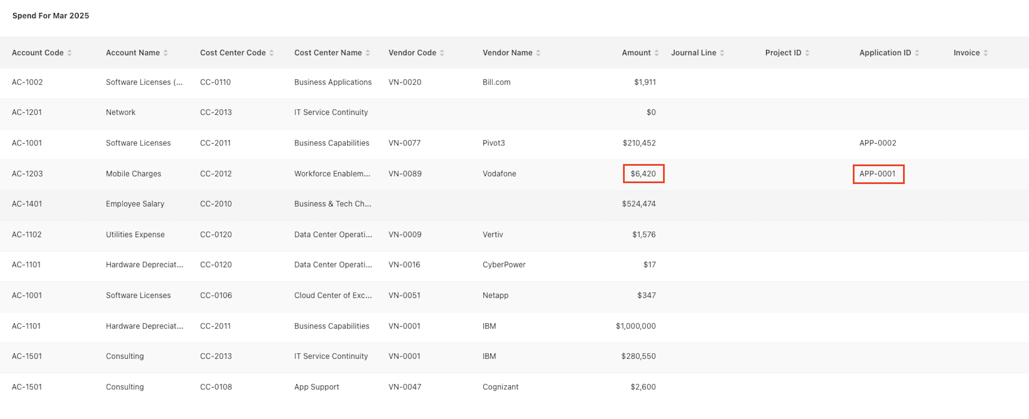Select the Bill.com vendor row

496,82
